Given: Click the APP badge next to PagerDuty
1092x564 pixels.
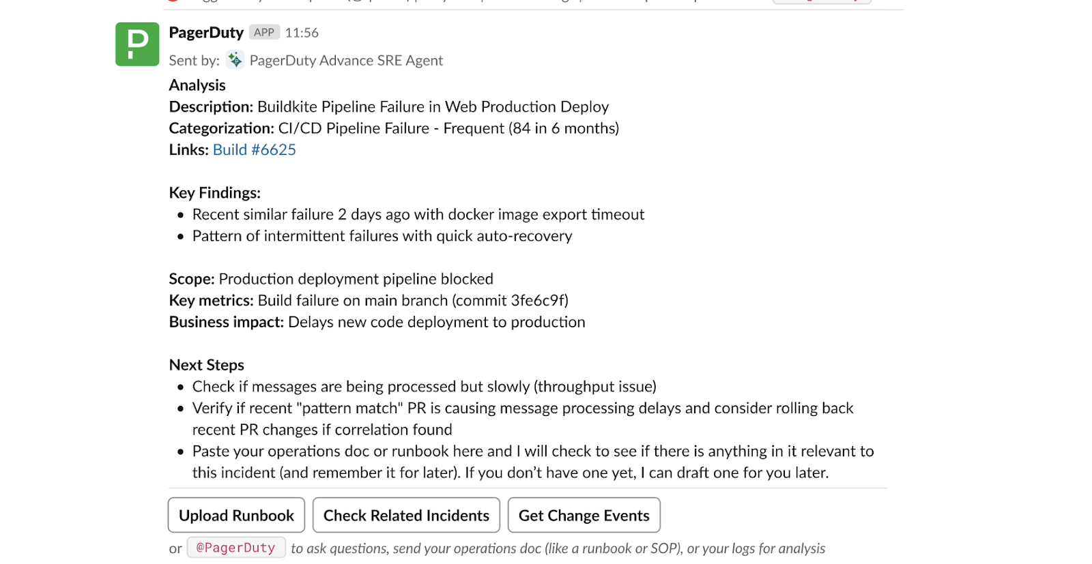Looking at the screenshot, I should click(263, 32).
